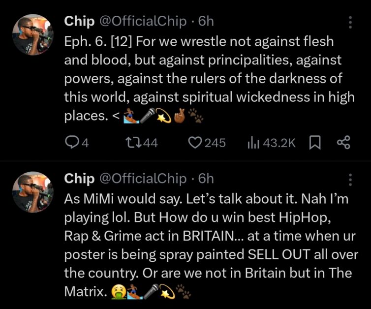Open the 6h timestamp of first tweet

coord(206,21)
